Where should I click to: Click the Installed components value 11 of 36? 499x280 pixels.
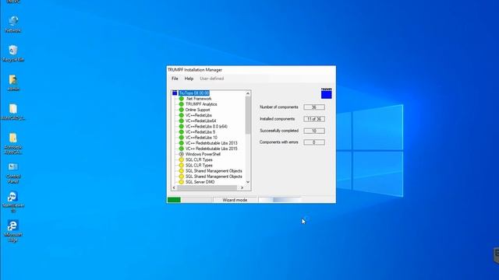pyautogui.click(x=314, y=119)
